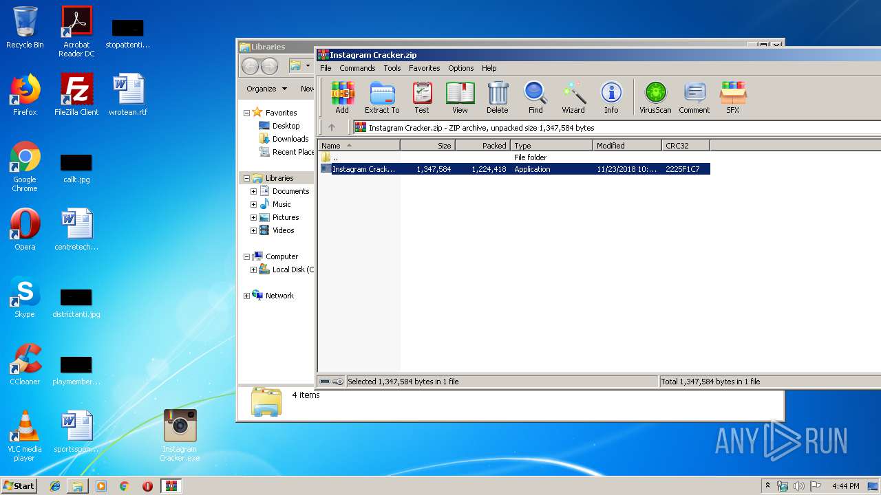The height and width of the screenshot is (495, 881).
Task: Show archive Info
Action: (611, 97)
